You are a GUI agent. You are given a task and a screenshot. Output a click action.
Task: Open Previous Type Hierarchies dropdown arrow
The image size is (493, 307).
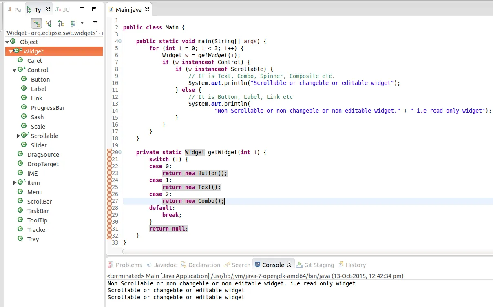[82, 23]
